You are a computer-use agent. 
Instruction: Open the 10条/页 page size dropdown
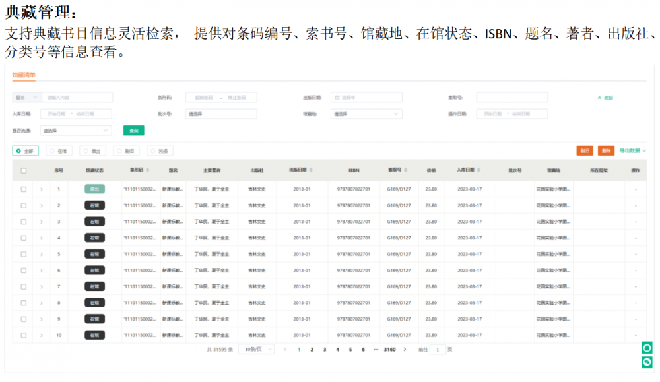pos(256,350)
